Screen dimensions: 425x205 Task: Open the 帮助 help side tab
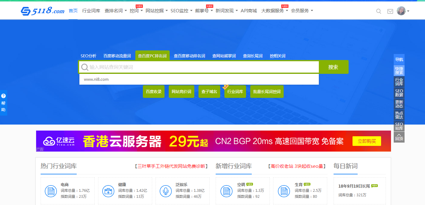pyautogui.click(x=3, y=103)
